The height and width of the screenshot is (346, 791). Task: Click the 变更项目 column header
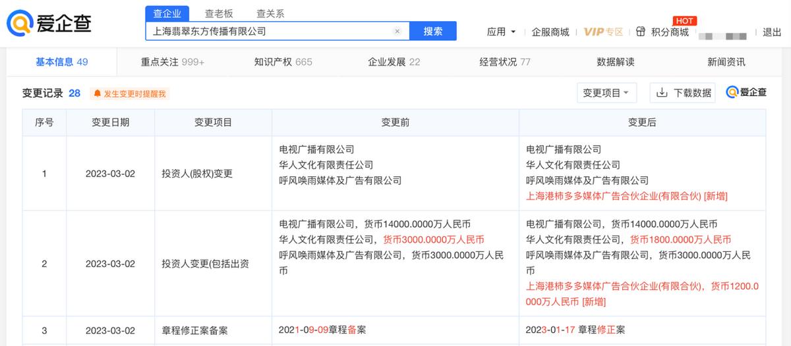(213, 122)
